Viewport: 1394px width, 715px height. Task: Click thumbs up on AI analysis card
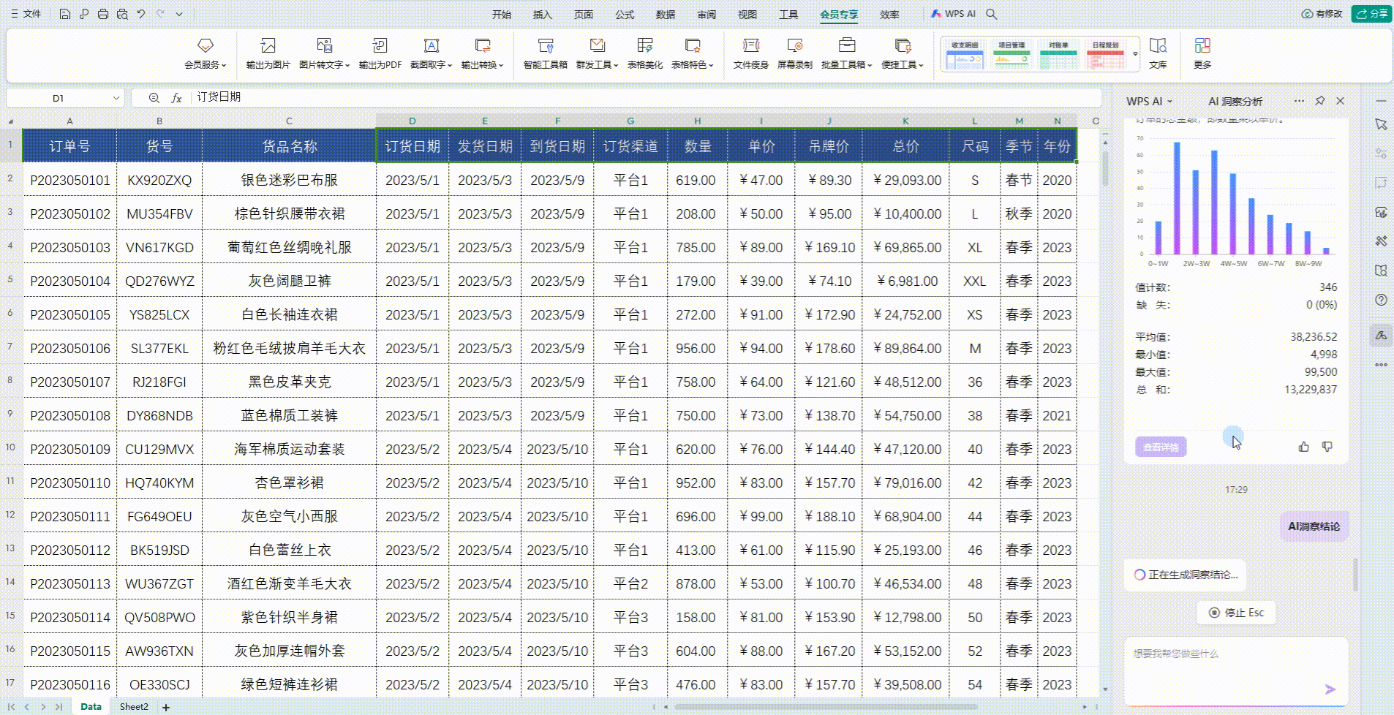coord(1304,447)
